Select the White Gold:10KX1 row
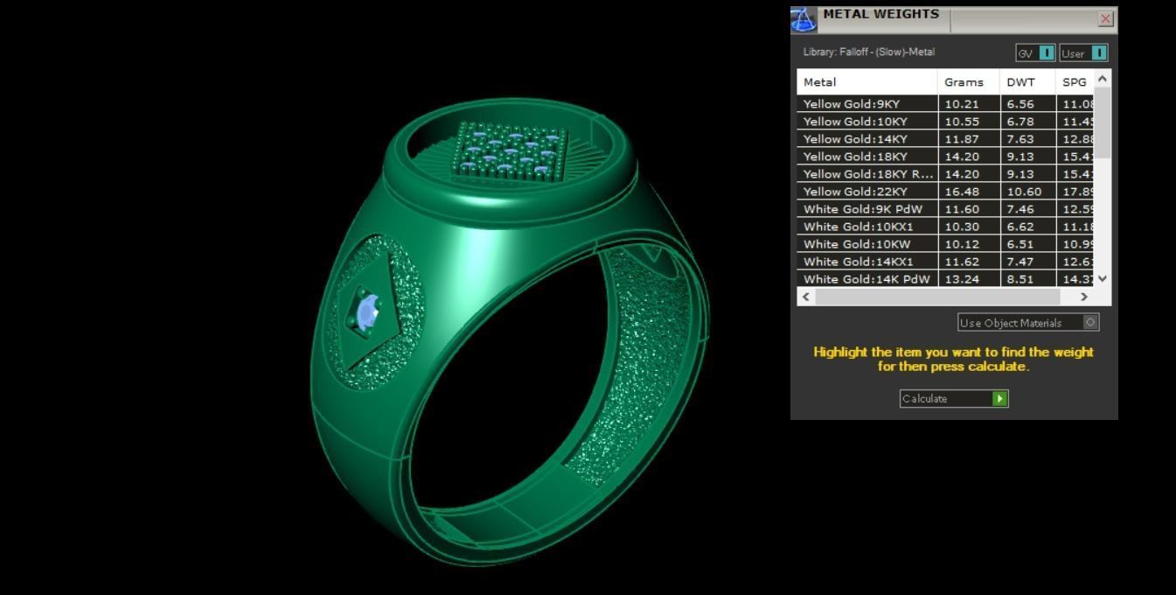 (x=945, y=227)
